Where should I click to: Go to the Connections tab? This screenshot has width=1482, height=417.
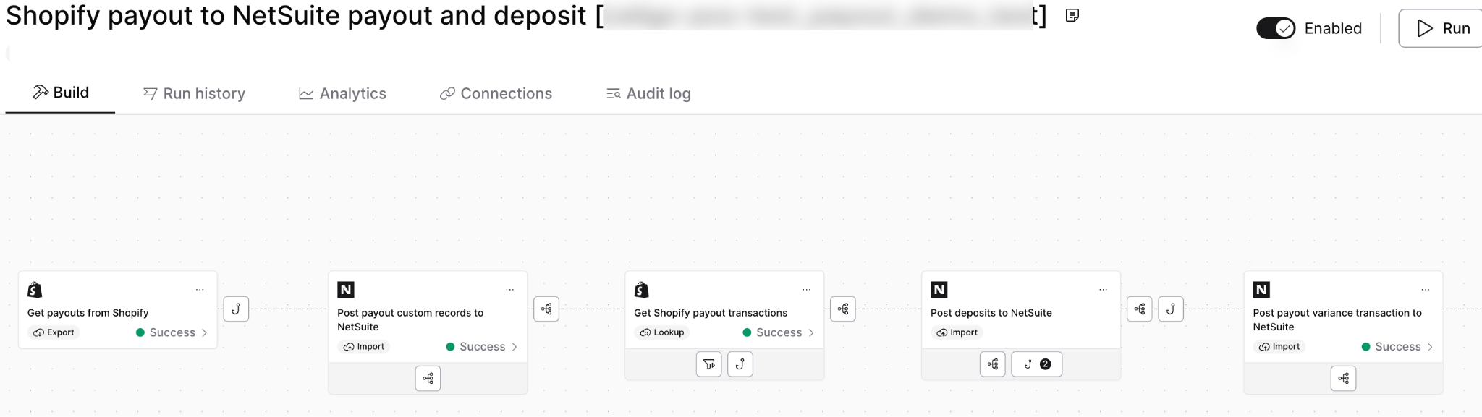(x=496, y=93)
